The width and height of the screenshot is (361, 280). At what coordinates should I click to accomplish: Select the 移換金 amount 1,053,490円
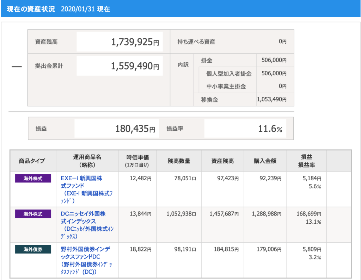click(272, 99)
